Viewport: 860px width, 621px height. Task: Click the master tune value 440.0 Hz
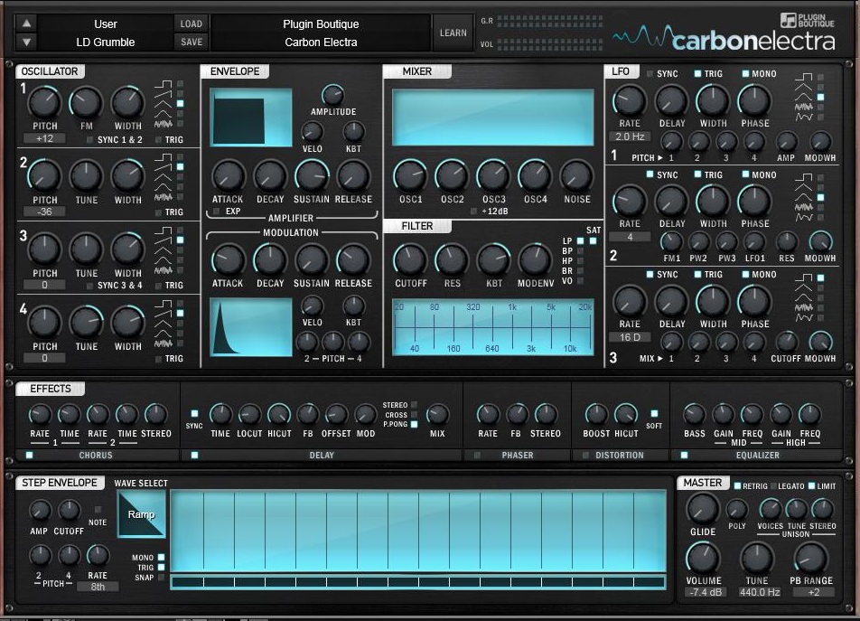[x=760, y=592]
